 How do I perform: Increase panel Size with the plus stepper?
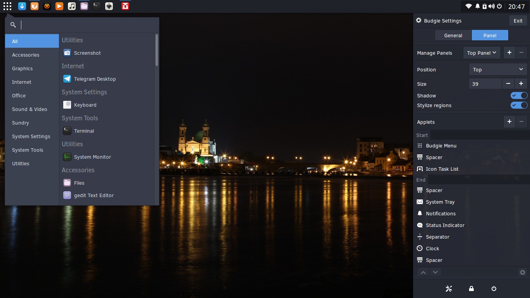(521, 83)
